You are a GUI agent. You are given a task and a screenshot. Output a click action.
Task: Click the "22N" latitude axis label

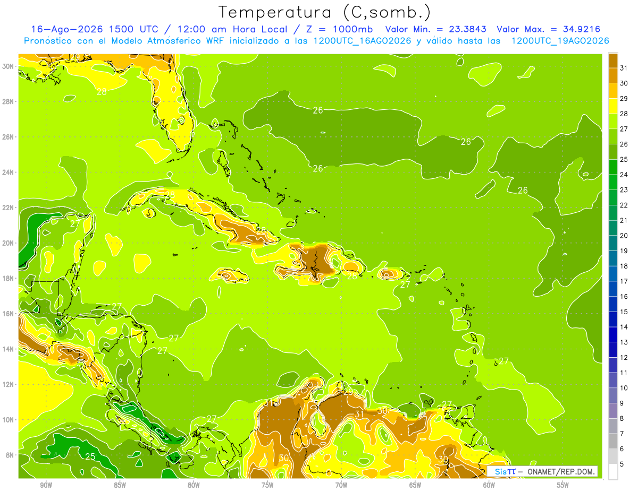pyautogui.click(x=8, y=208)
